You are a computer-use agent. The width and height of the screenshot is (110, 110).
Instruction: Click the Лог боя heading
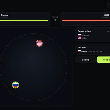tap(82, 48)
